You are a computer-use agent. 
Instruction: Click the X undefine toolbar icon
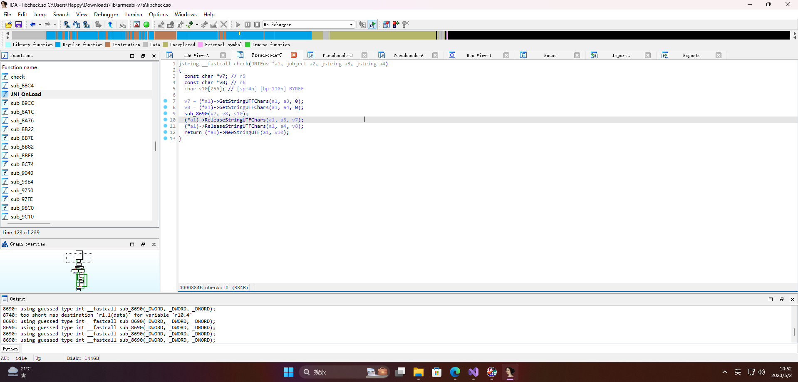click(x=224, y=25)
